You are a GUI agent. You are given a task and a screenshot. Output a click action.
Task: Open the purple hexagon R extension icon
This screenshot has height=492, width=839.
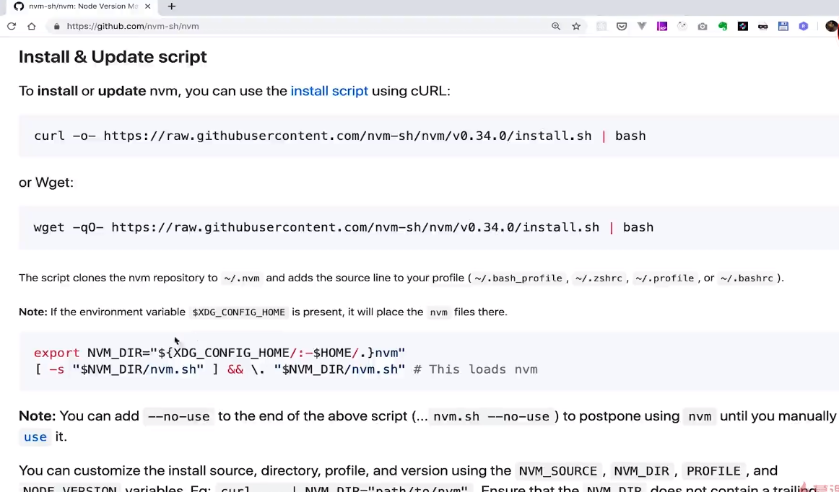click(x=804, y=26)
